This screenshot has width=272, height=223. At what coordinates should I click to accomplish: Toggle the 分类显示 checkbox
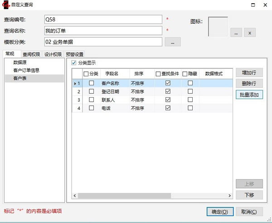pyautogui.click(x=74, y=63)
